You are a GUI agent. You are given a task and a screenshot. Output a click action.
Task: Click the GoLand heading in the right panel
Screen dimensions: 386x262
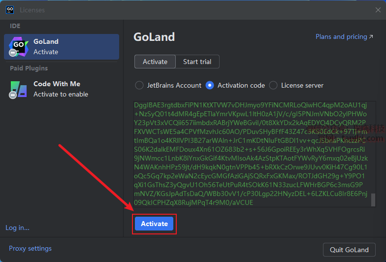tap(154, 37)
